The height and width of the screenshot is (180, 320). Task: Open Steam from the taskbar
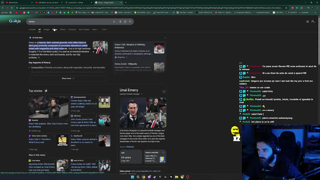[154, 177]
